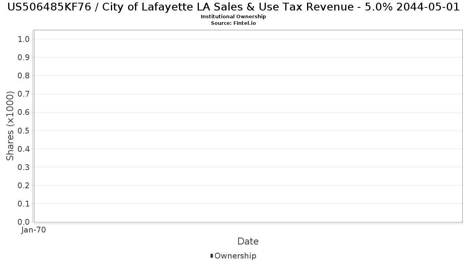Click the 0.2 y-axis tick label
This screenshot has width=467, height=262.
coord(24,186)
